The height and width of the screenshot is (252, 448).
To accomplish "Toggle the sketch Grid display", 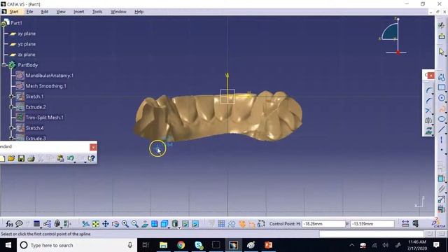I will (x=221, y=224).
